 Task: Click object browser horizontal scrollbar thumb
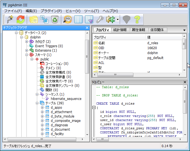(x=42, y=139)
